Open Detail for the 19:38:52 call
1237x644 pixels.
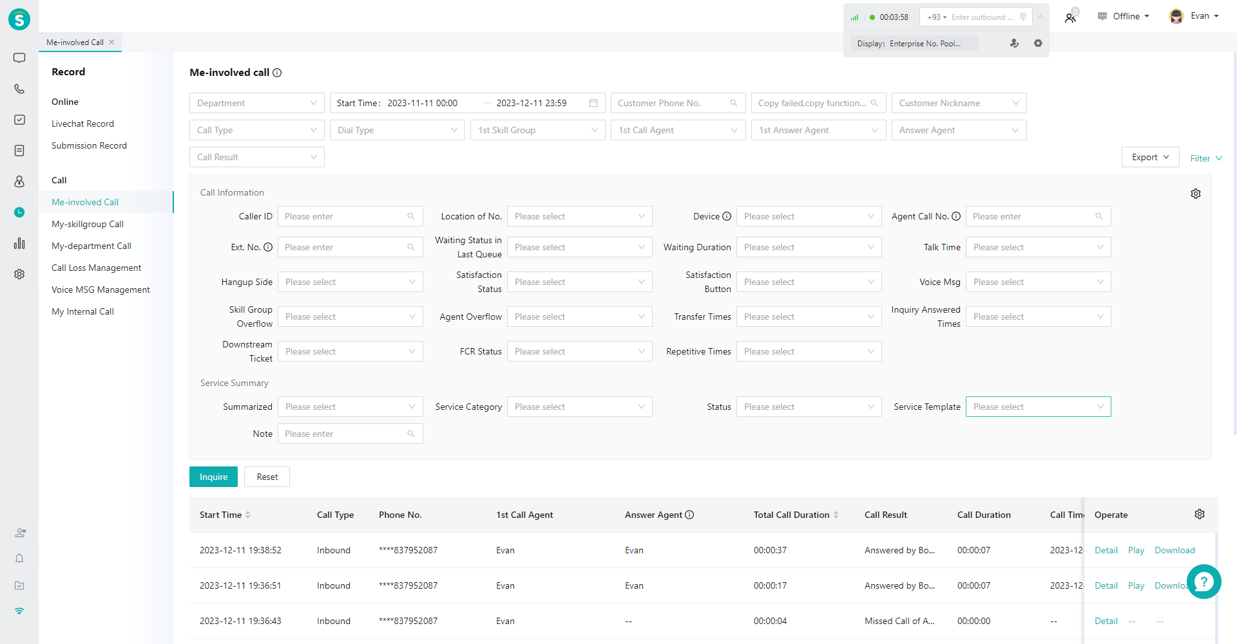click(1106, 550)
